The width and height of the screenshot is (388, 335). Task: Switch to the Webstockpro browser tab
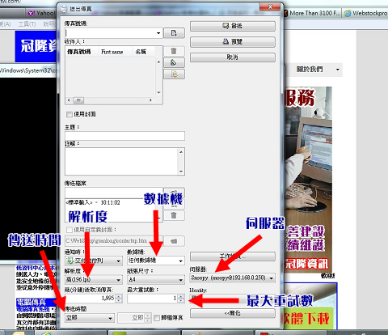pyautogui.click(x=365, y=13)
